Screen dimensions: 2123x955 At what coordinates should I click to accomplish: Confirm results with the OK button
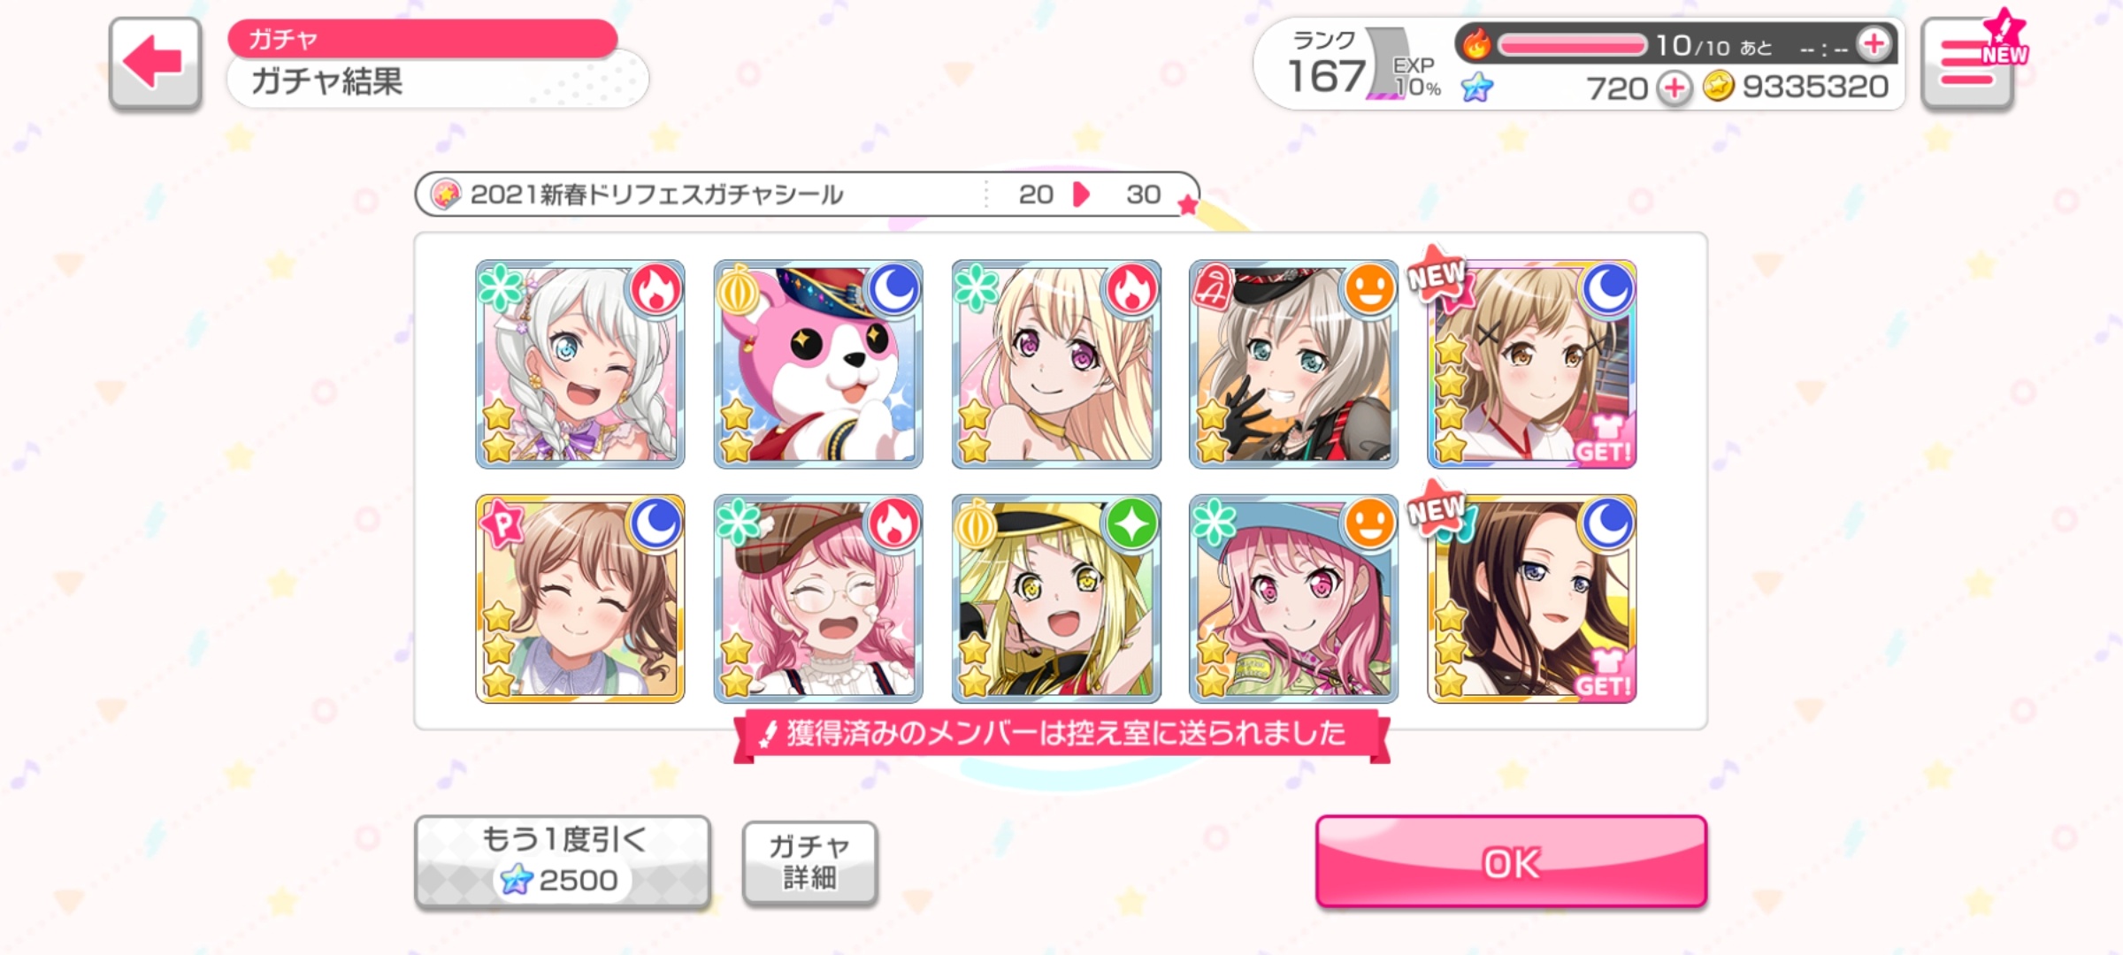point(1511,861)
